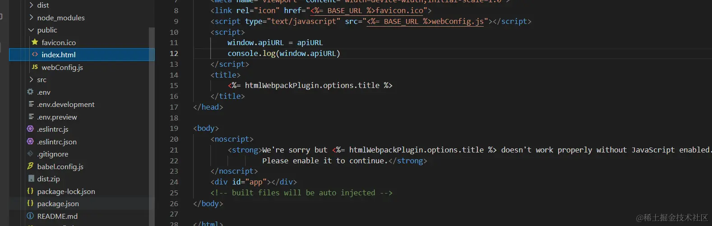Click the lines icon beside .env.preview
Screen dimensions: 712x226
tap(31, 116)
